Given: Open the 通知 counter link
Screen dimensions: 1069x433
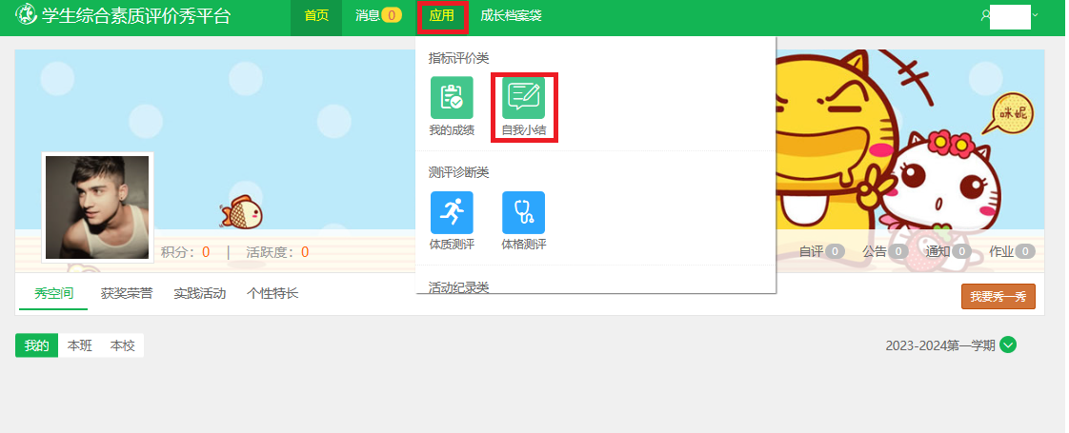Looking at the screenshot, I should click(948, 252).
